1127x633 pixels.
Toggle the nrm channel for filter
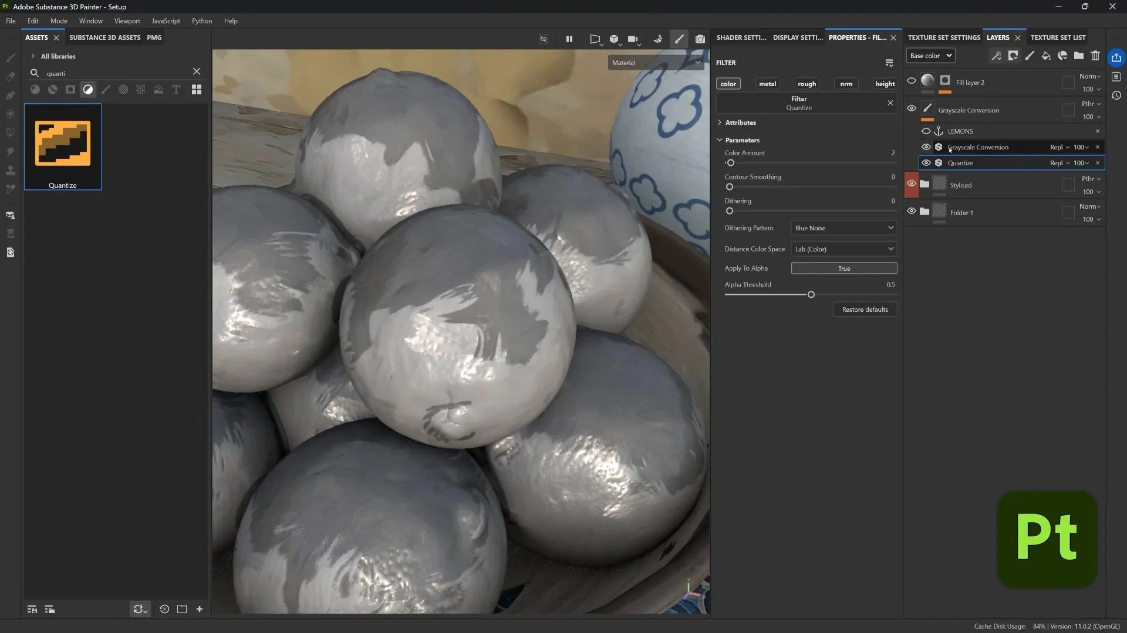(x=846, y=84)
